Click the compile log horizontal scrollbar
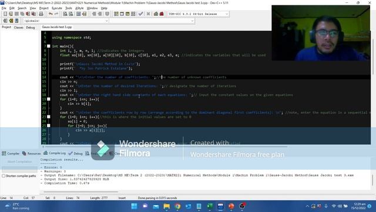Screen dimensions: 376x212 (x=80, y=192)
